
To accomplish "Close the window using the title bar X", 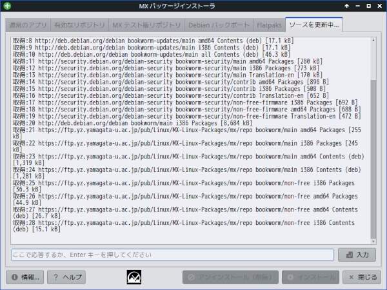I will pyautogui.click(x=379, y=6).
